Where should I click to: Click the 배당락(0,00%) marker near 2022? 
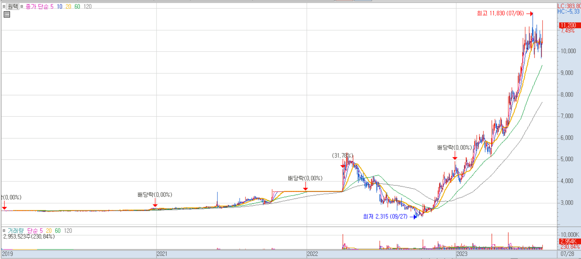305,178
